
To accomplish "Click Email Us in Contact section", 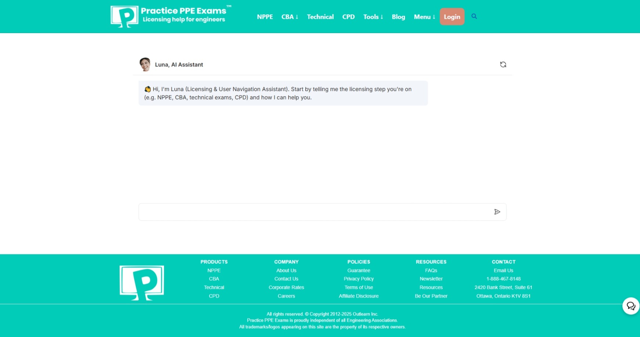I will tap(503, 271).
